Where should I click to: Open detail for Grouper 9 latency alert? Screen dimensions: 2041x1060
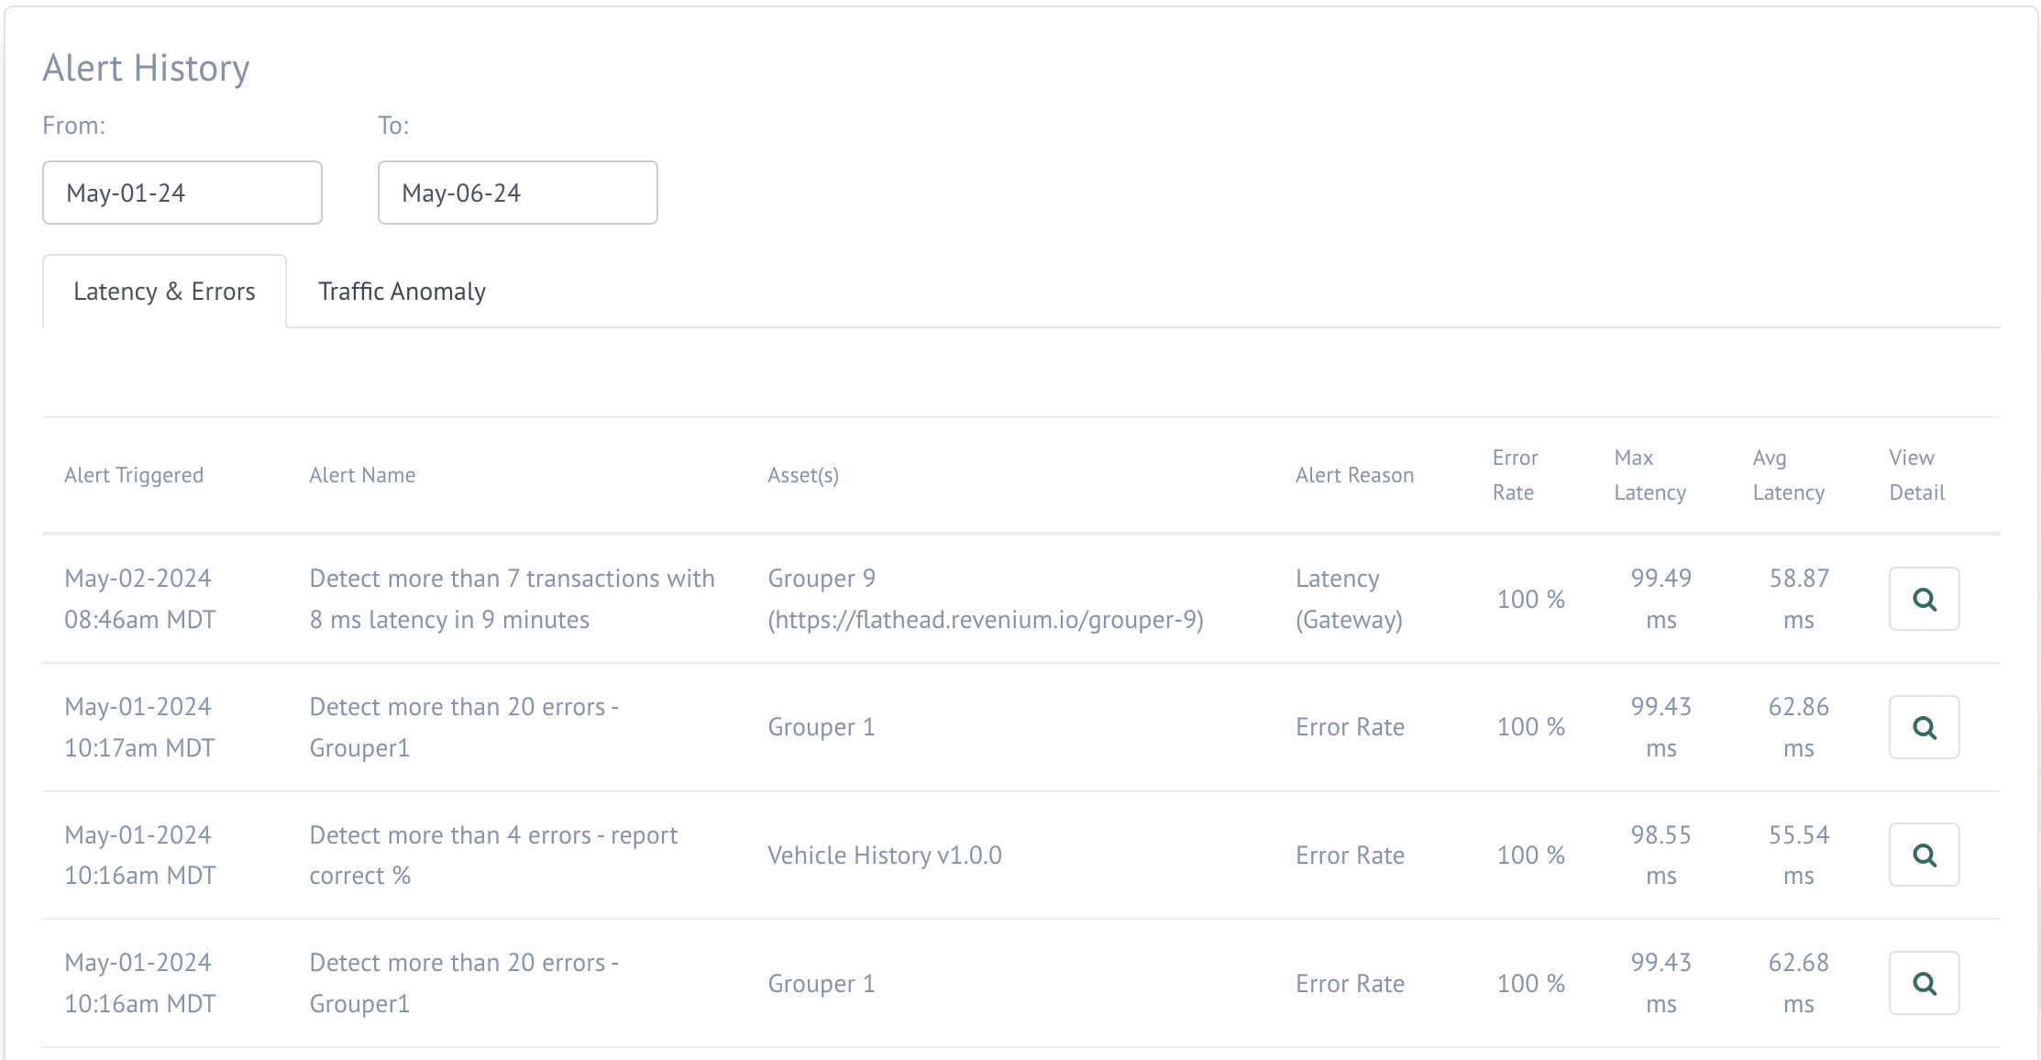tap(1924, 600)
